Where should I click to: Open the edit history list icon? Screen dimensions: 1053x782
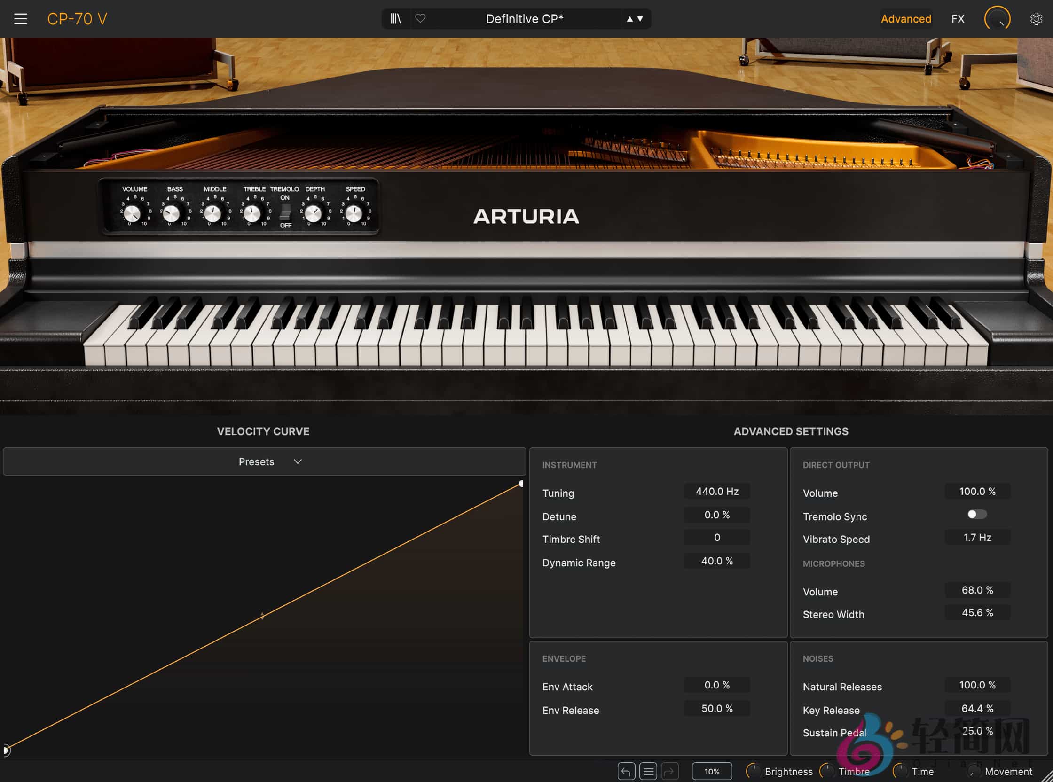648,772
